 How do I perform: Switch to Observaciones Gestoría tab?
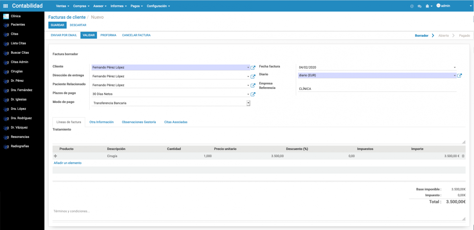[139, 122]
